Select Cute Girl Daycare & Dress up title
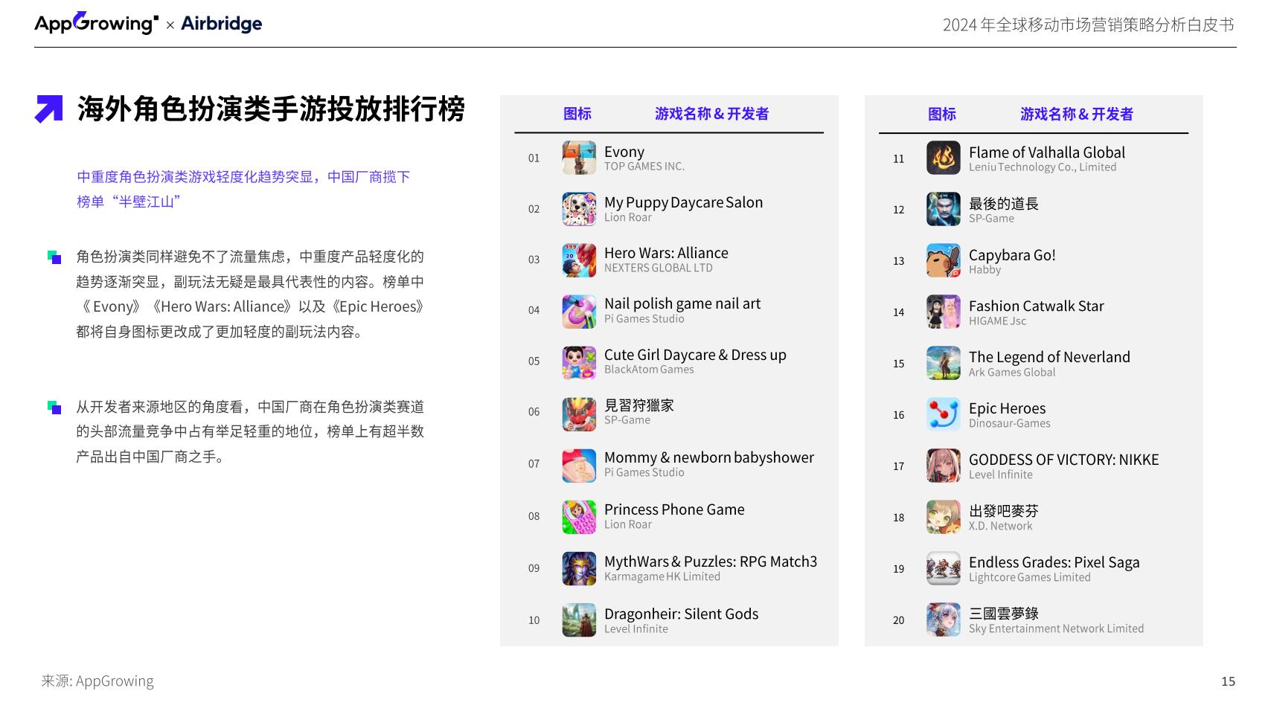 (695, 355)
